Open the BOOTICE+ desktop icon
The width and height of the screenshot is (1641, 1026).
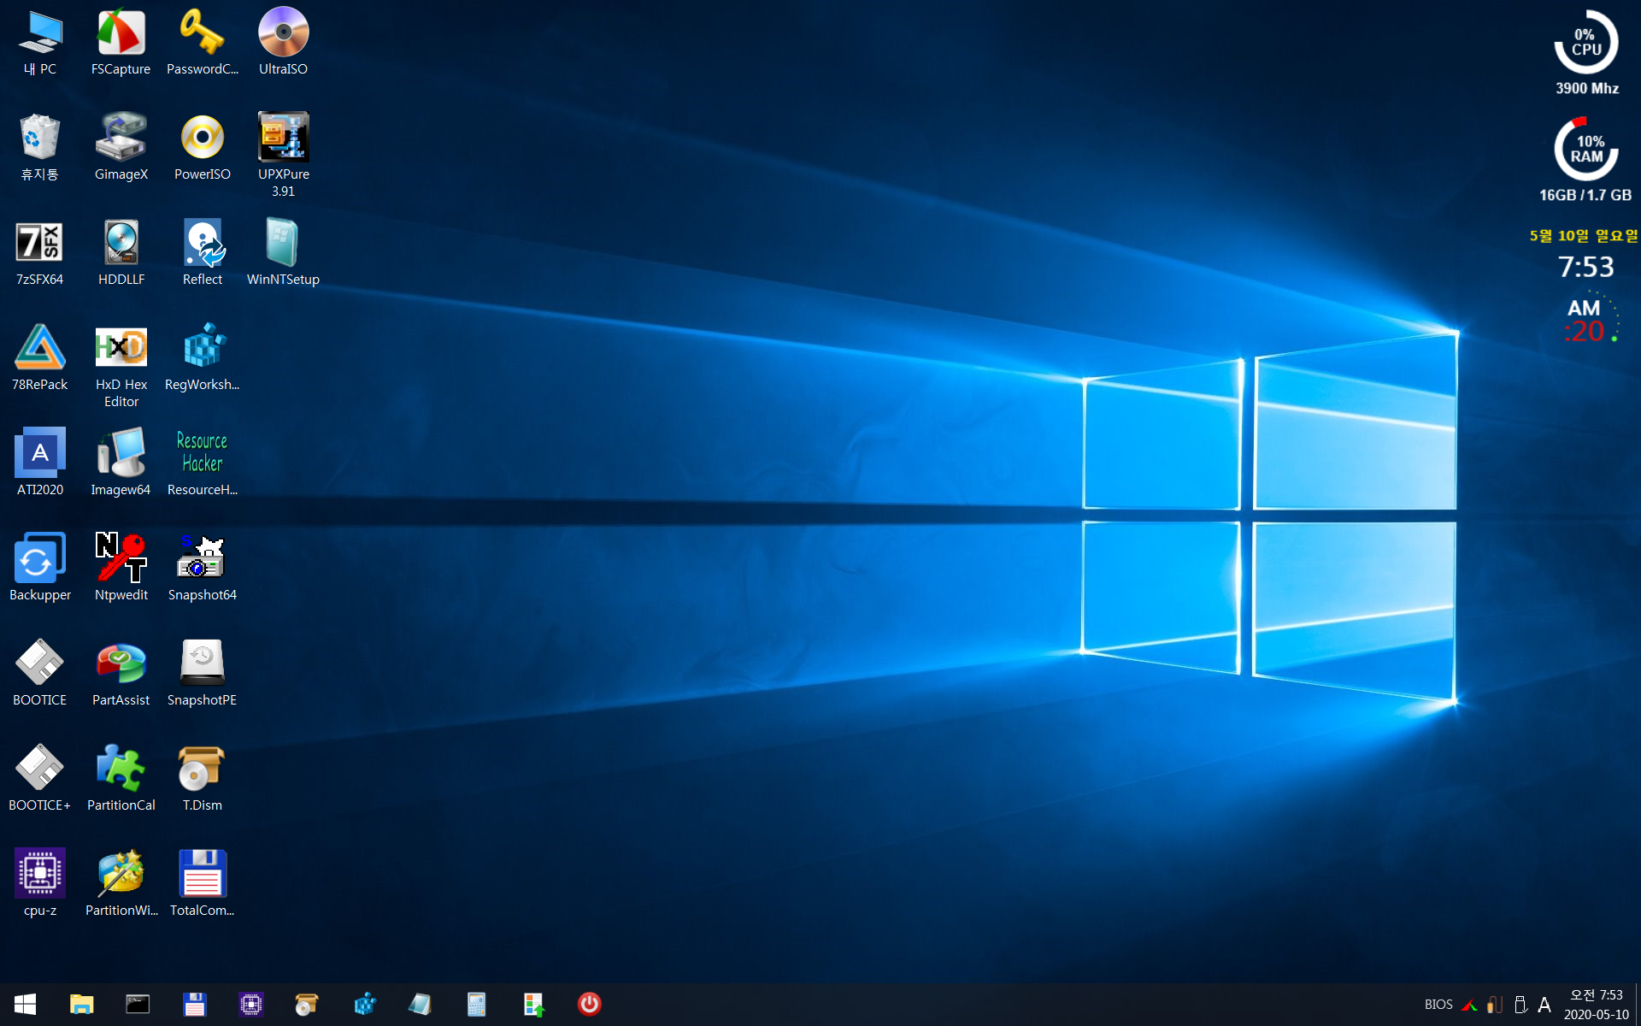(40, 779)
